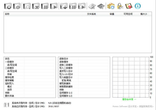Click the stacked chip toolbar icon

point(101,5)
